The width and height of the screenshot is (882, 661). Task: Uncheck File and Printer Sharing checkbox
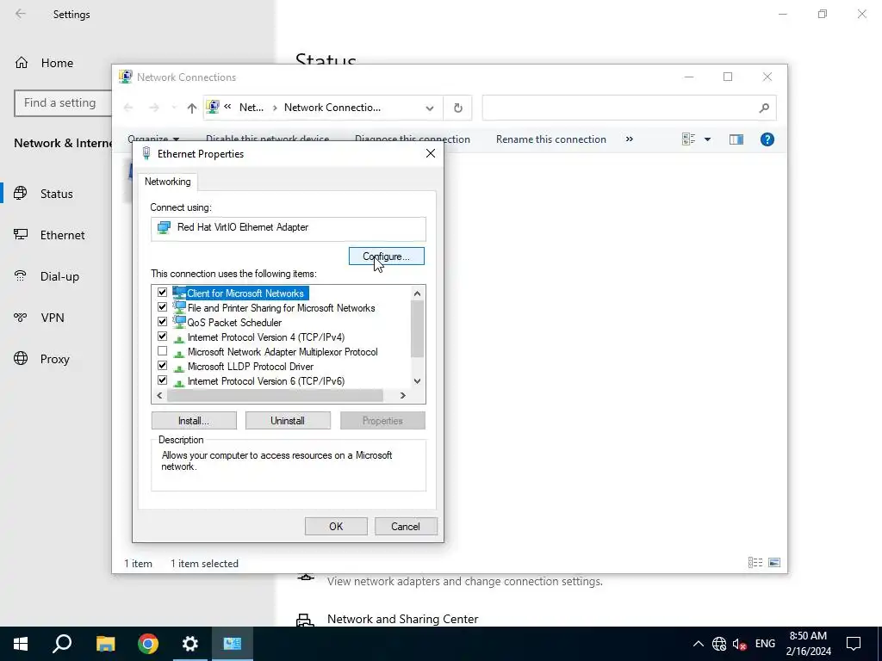point(163,307)
